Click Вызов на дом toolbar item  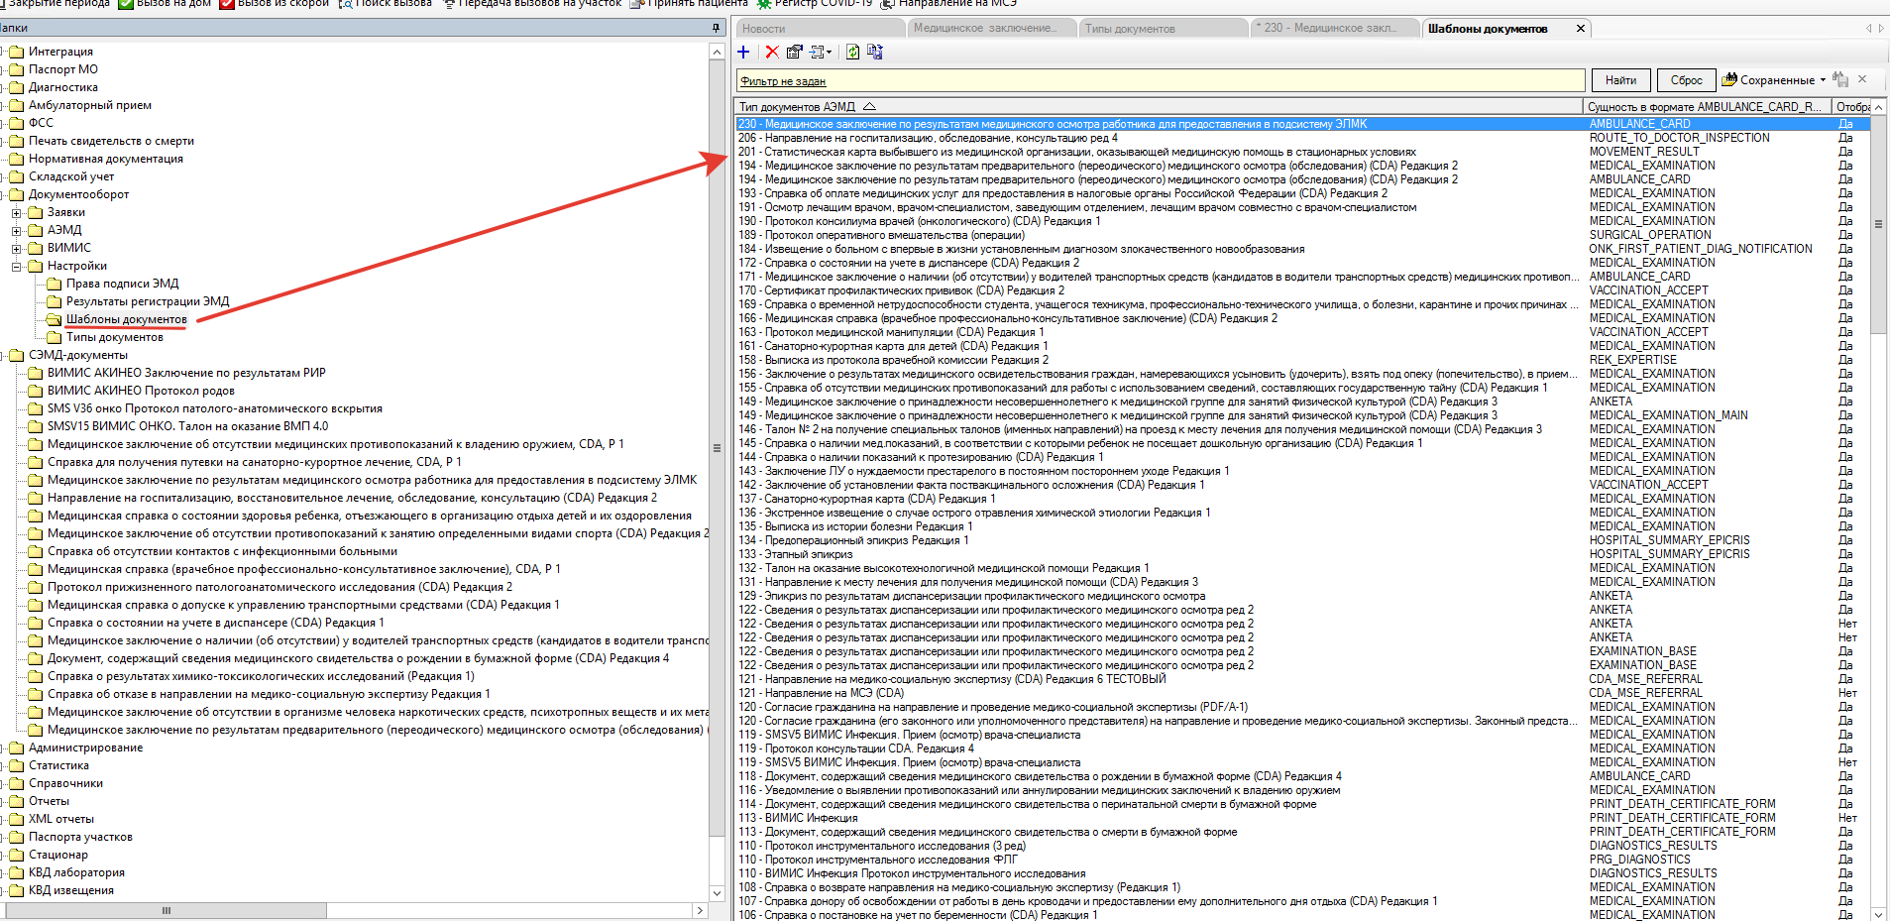point(165,4)
